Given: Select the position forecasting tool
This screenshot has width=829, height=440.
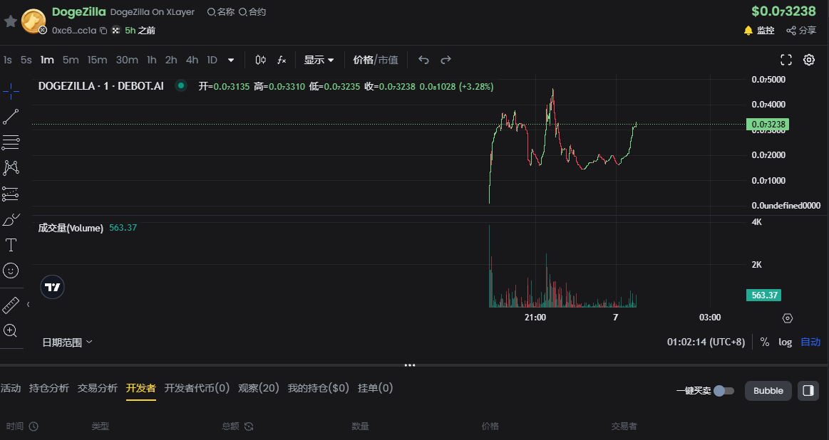Looking at the screenshot, I should 11,194.
